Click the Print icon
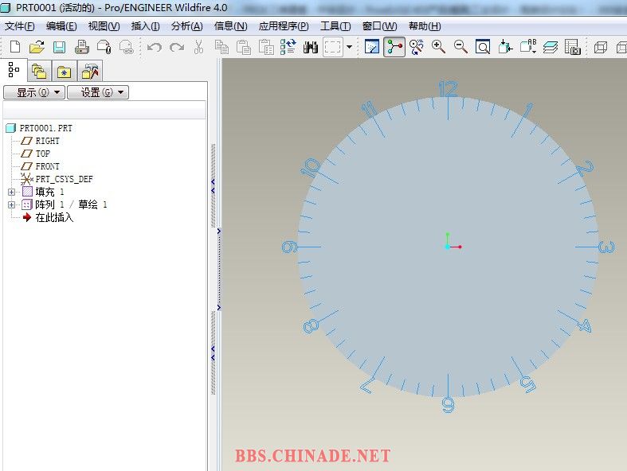 coord(81,47)
